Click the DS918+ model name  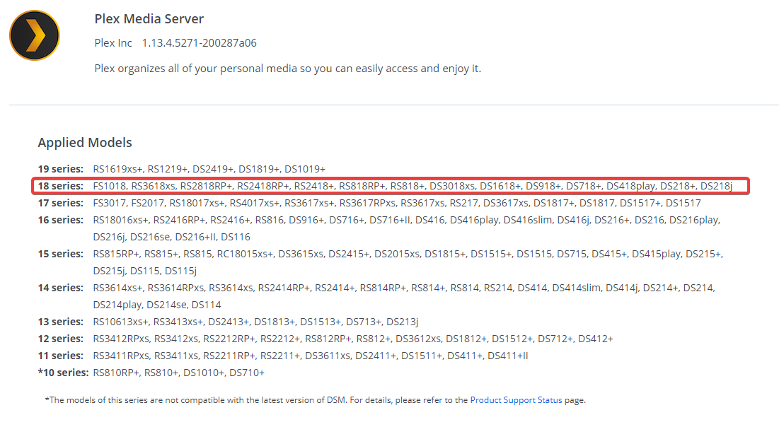pyautogui.click(x=543, y=186)
